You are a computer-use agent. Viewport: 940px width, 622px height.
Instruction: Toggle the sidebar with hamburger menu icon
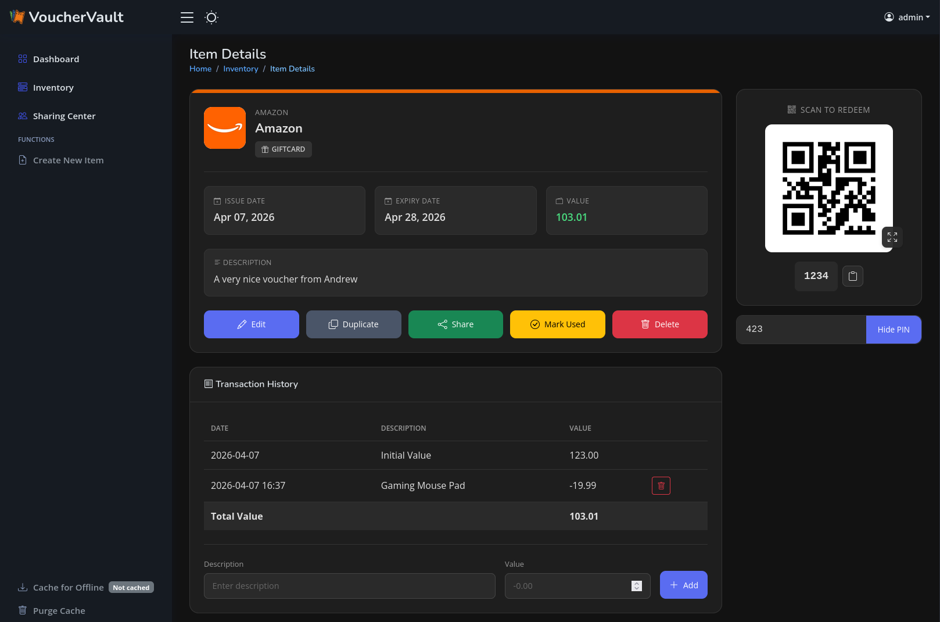(187, 17)
